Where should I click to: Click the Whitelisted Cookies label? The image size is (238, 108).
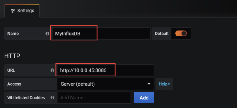(x=26, y=97)
